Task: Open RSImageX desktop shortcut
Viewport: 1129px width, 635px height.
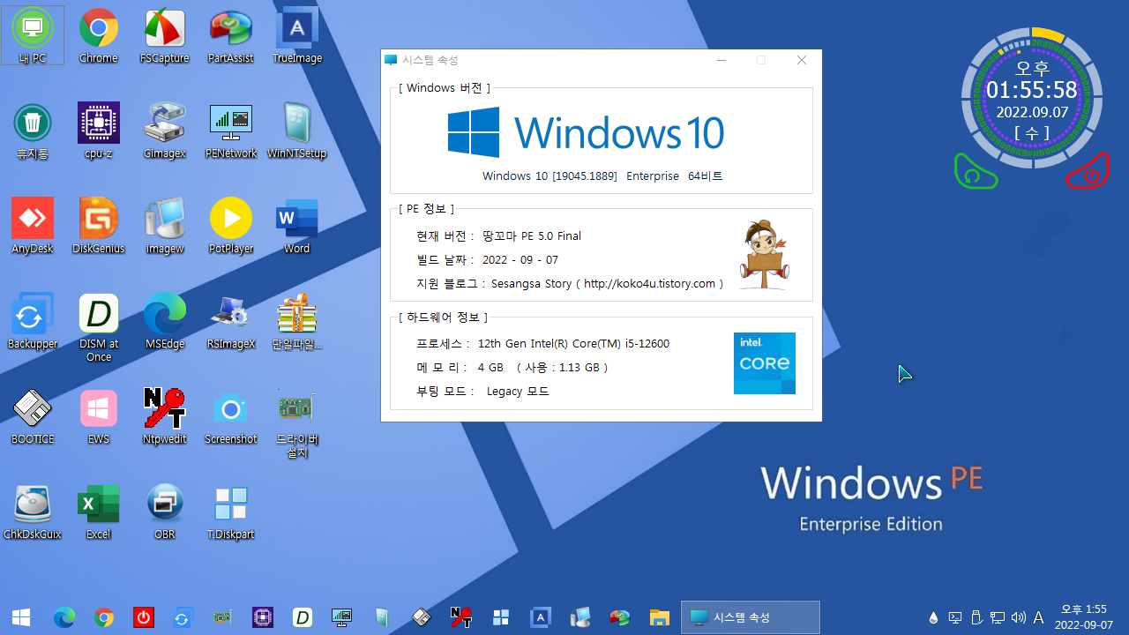Action: pos(231,322)
